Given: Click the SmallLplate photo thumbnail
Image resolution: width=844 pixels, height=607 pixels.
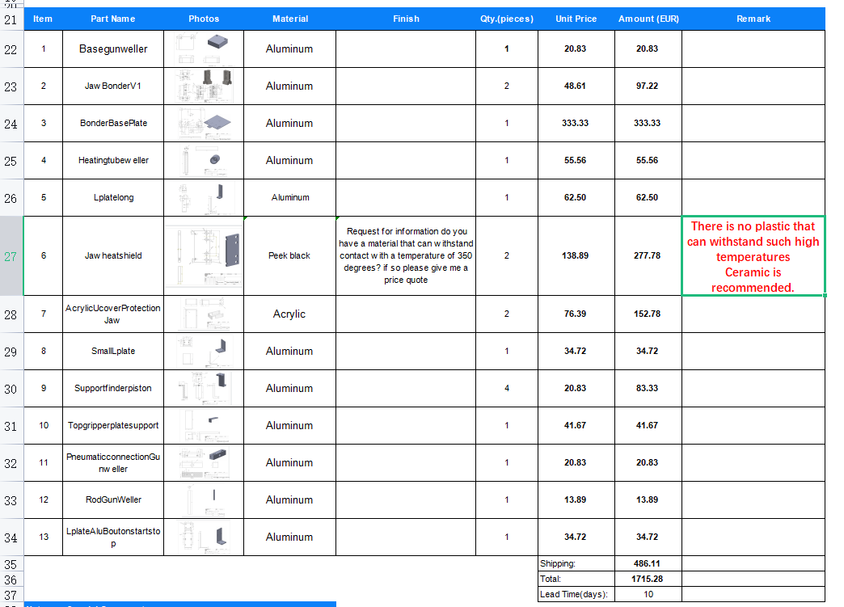Looking at the screenshot, I should tap(205, 352).
